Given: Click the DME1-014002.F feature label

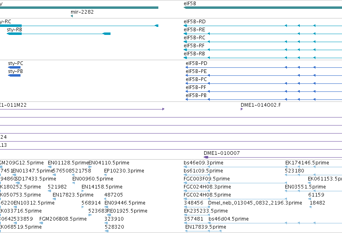Looking at the screenshot, I should pyautogui.click(x=261, y=105).
